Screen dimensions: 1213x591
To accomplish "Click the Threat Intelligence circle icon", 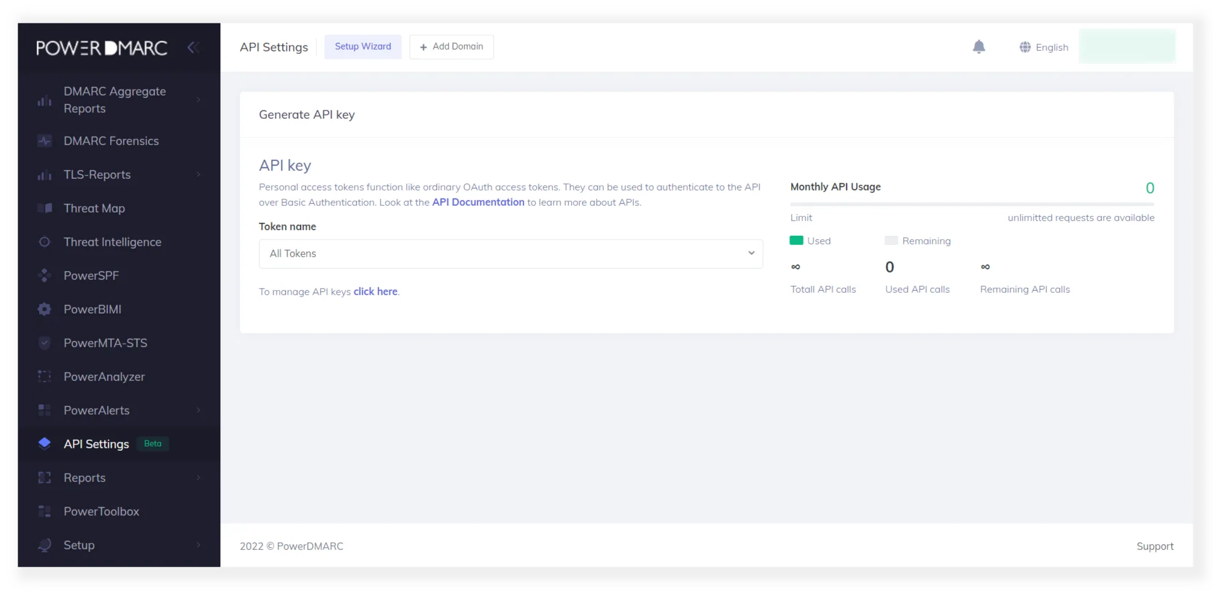I will click(44, 242).
